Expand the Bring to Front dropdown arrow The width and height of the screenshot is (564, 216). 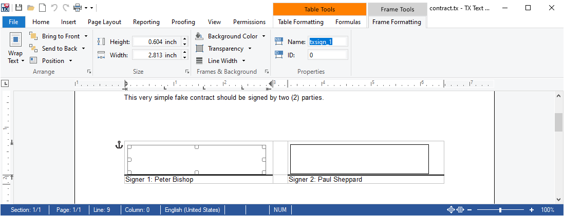click(x=86, y=36)
